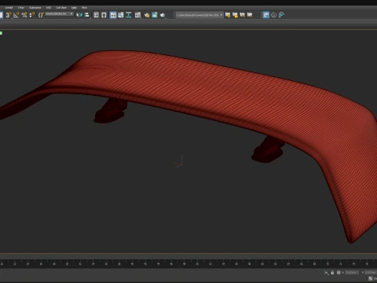Click the Render Production teapot icon
Screen dimensions: 377x283
163,15
